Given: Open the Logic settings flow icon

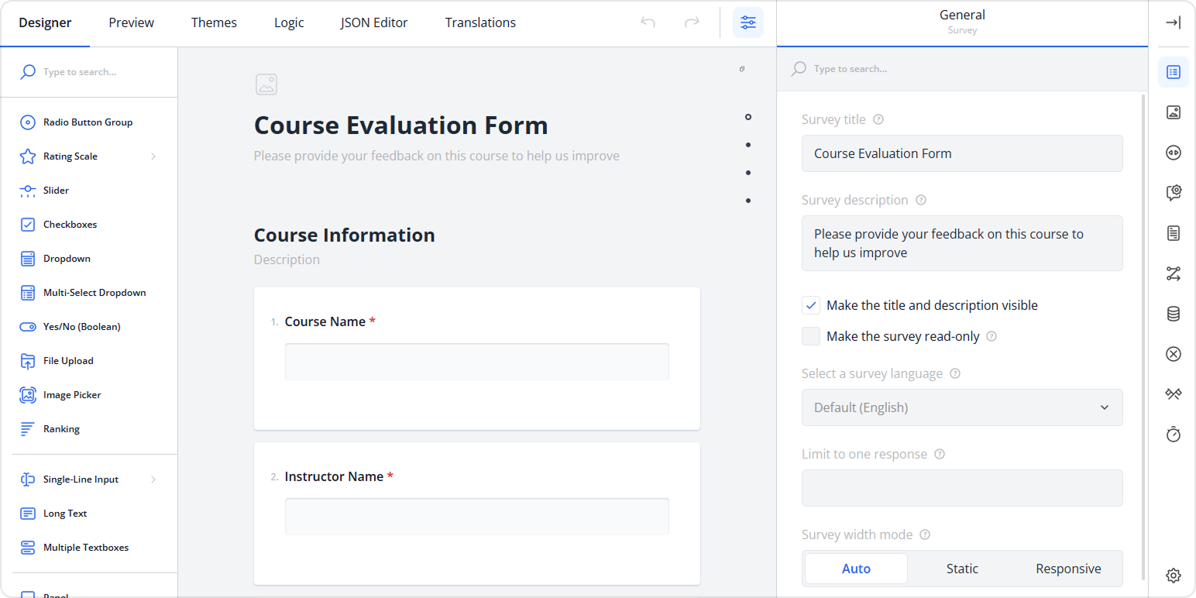Looking at the screenshot, I should (1173, 273).
